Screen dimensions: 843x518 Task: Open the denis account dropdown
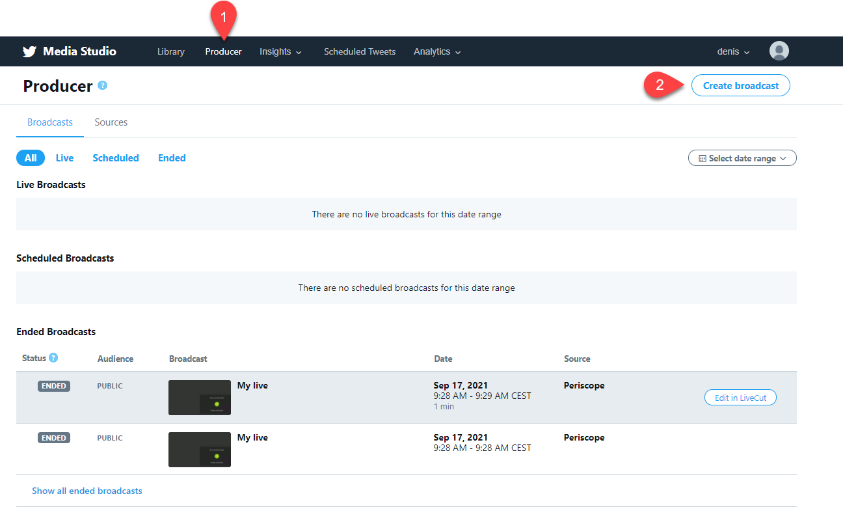pyautogui.click(x=733, y=51)
